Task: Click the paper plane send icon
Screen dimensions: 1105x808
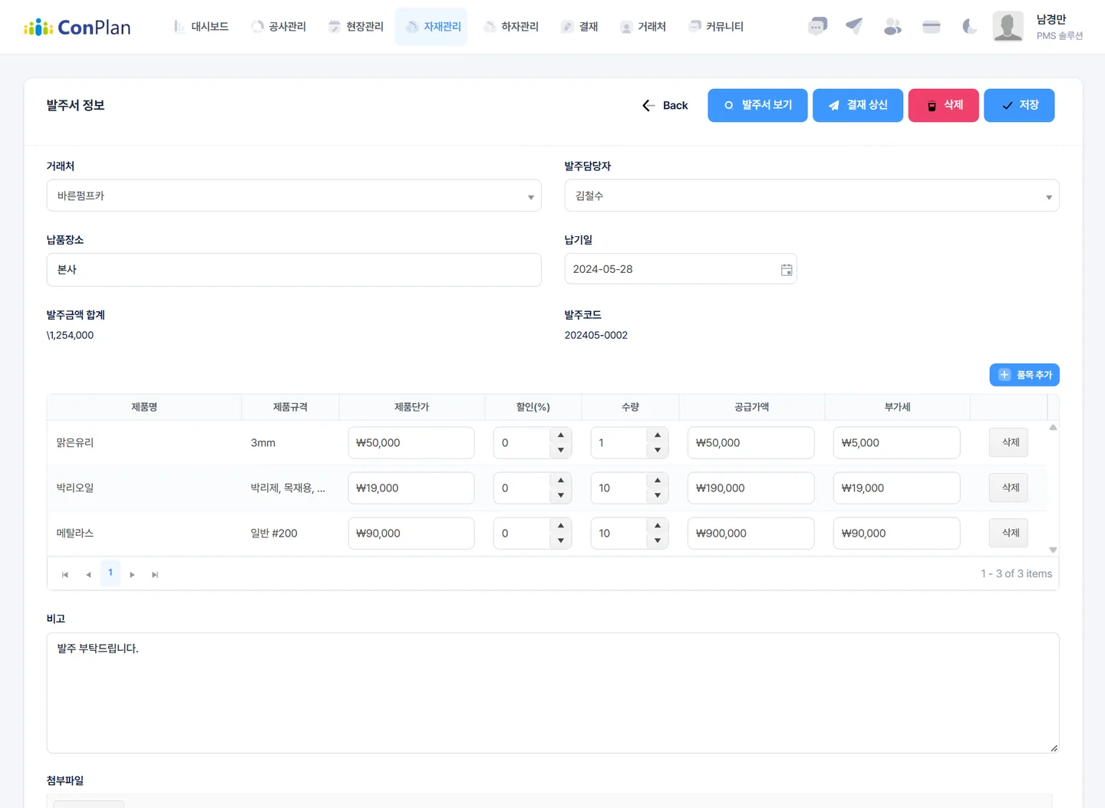Action: coord(854,26)
